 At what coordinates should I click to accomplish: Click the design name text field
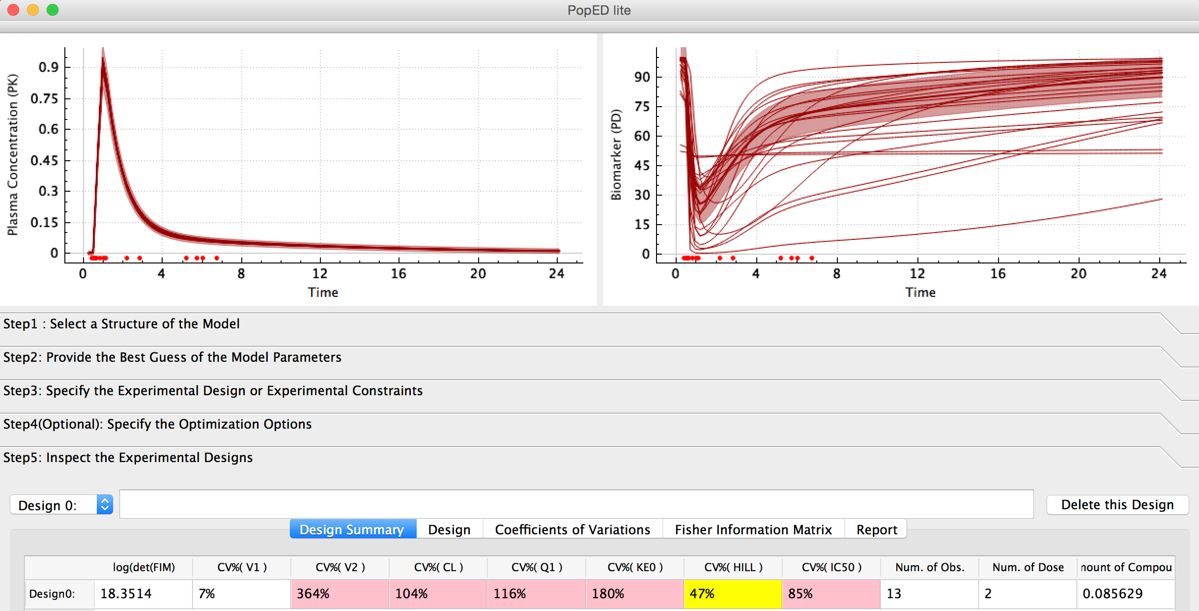[x=576, y=504]
